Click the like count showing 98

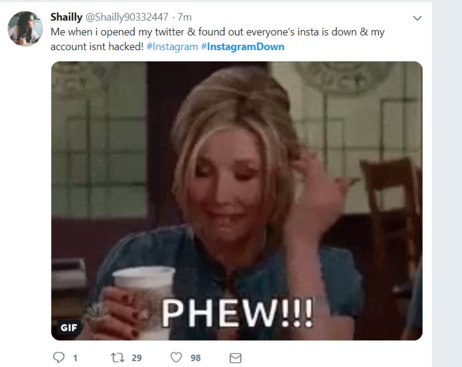[196, 358]
